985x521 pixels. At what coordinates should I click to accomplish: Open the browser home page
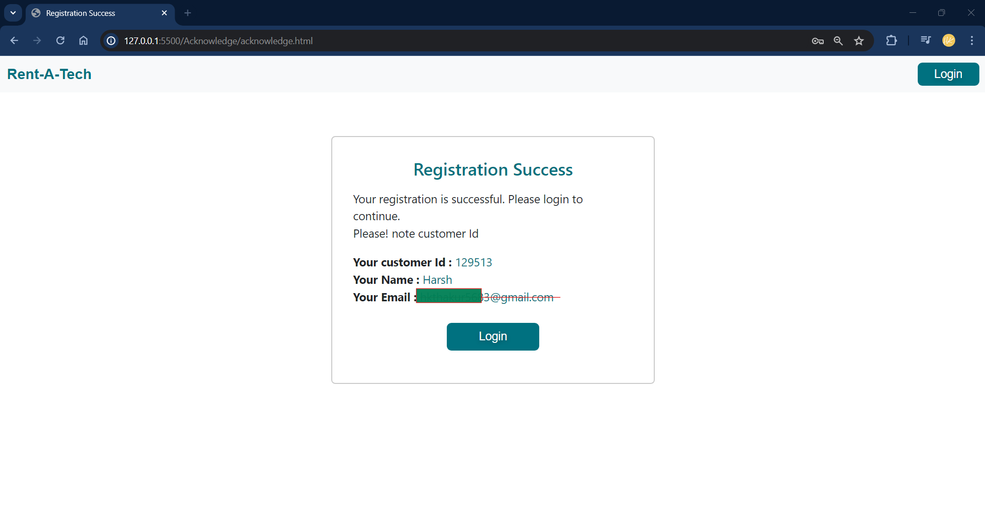(83, 41)
